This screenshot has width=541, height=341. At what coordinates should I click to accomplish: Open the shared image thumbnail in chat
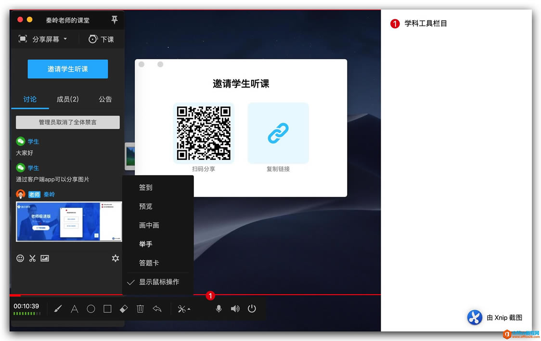(69, 221)
